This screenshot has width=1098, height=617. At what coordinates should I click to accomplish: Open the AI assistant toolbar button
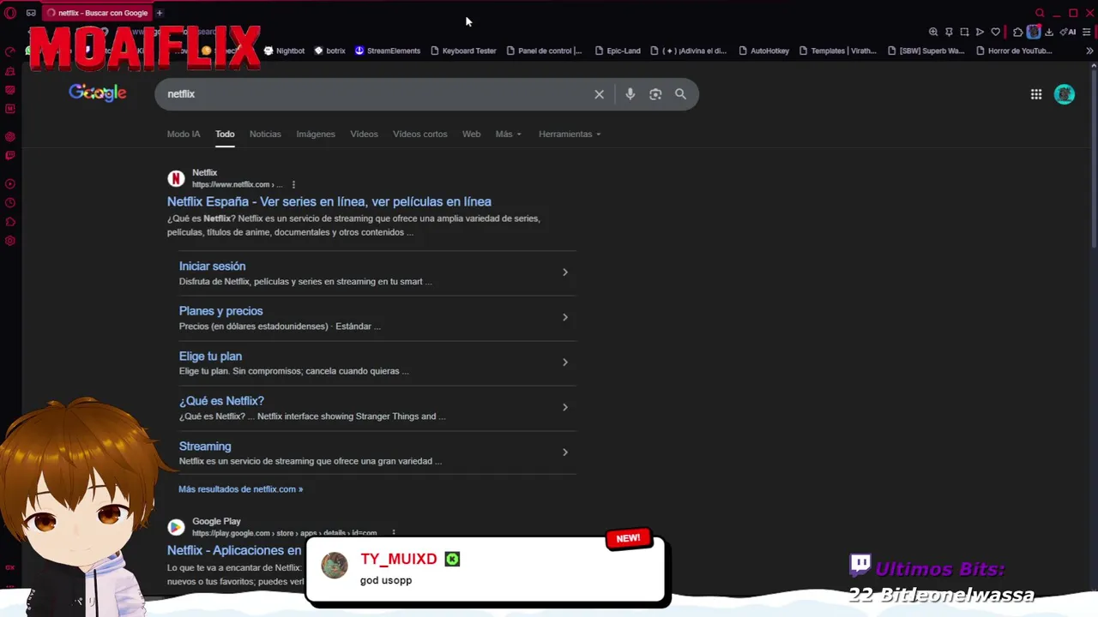click(x=1068, y=32)
